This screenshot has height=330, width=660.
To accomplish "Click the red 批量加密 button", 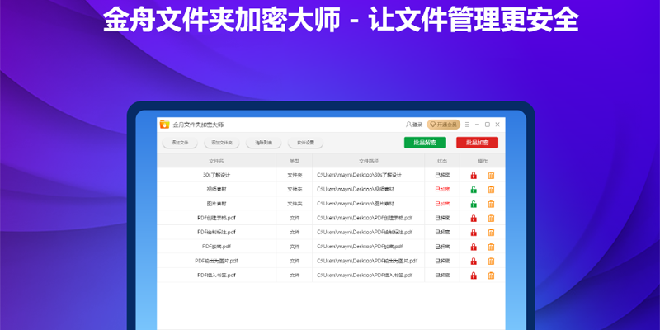I will tap(478, 143).
